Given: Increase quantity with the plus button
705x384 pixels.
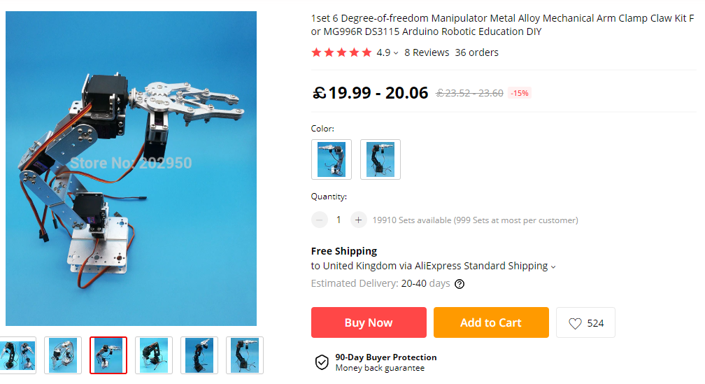Looking at the screenshot, I should (358, 220).
